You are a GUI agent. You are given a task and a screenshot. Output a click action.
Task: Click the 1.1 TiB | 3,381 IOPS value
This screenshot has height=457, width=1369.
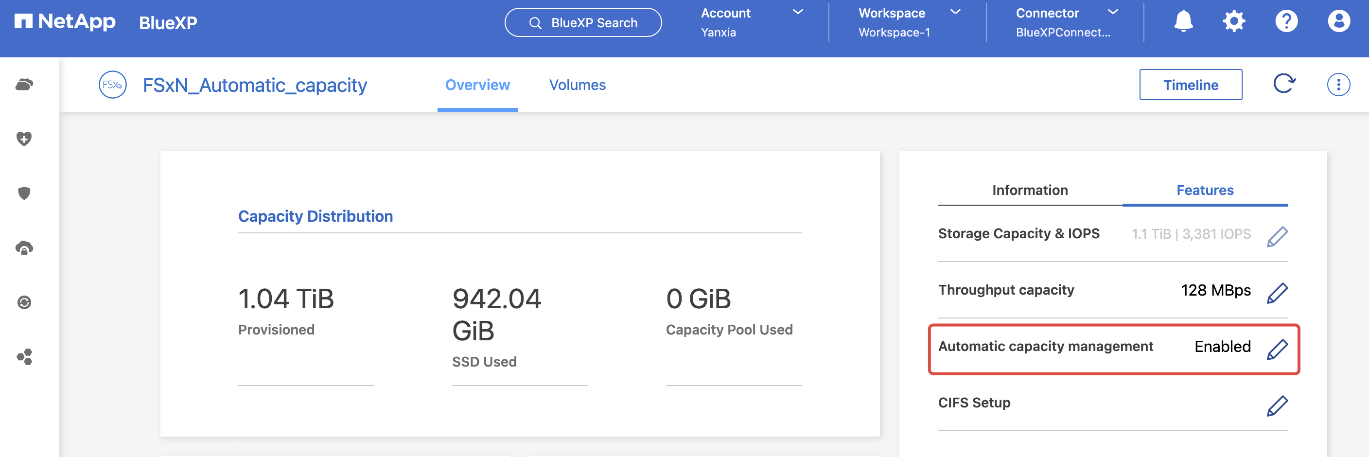[1191, 234]
